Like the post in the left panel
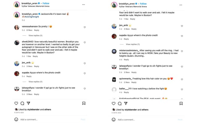This screenshot has width=197, height=123. click(16, 104)
